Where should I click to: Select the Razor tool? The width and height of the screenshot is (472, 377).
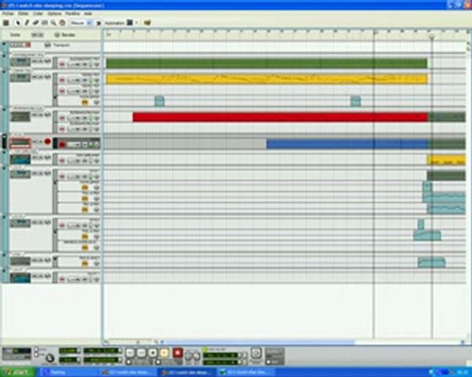coord(45,23)
